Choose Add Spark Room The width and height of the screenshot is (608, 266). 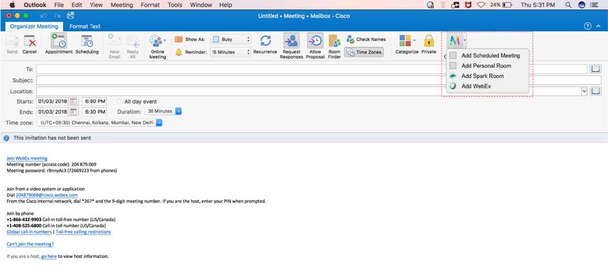point(488,76)
